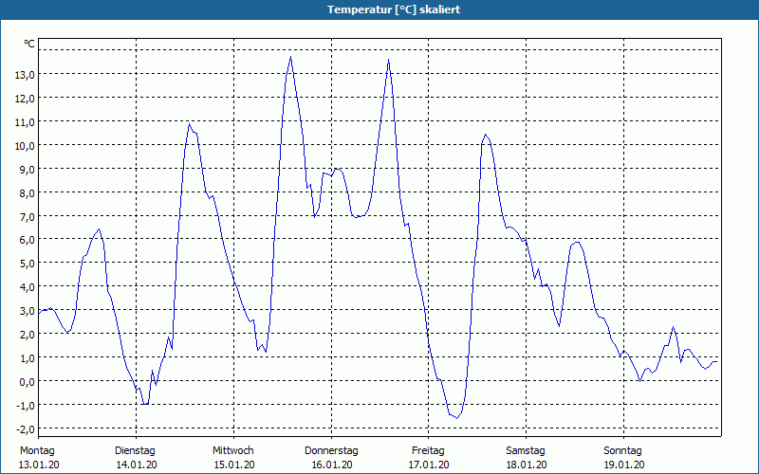
Task: Click the date 16.01.20
Action: (x=332, y=465)
